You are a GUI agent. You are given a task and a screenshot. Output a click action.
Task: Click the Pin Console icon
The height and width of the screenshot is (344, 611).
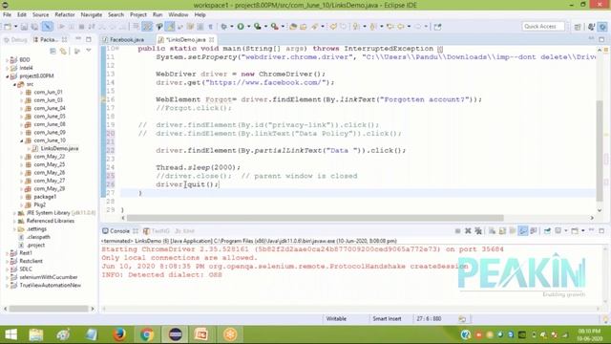pos(547,231)
